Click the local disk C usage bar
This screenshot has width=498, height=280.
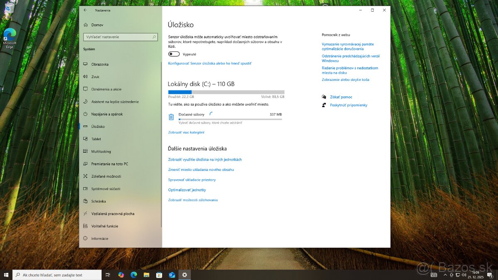[226, 92]
